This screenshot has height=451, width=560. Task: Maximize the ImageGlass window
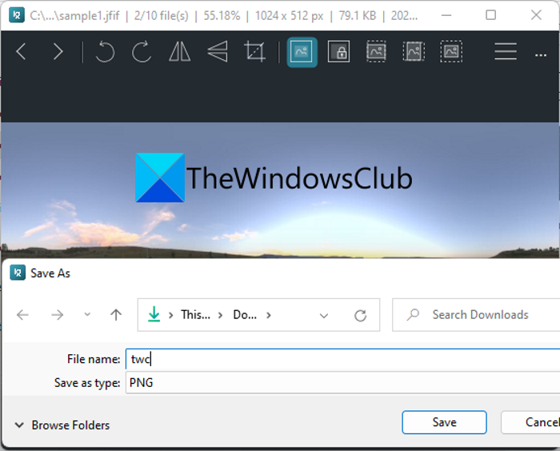491,15
